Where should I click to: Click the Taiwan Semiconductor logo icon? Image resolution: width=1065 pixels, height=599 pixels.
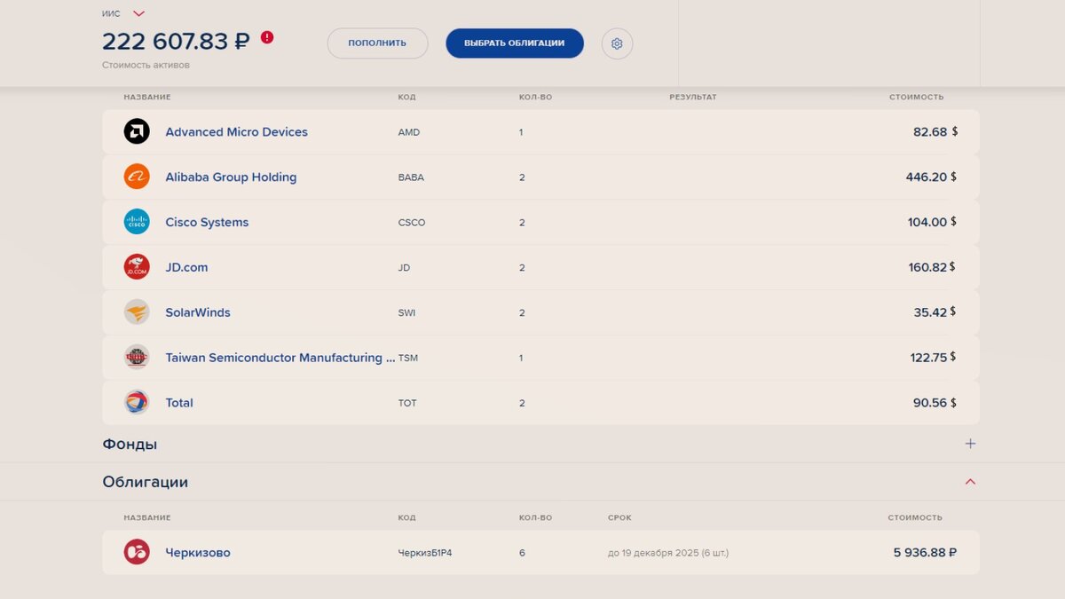tap(137, 358)
